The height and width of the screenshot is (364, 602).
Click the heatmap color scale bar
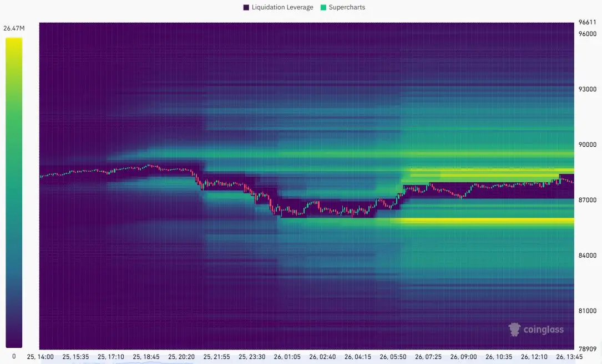[14, 193]
